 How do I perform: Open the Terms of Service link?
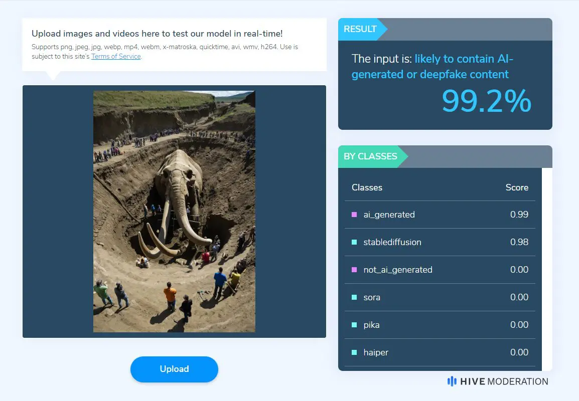click(116, 57)
